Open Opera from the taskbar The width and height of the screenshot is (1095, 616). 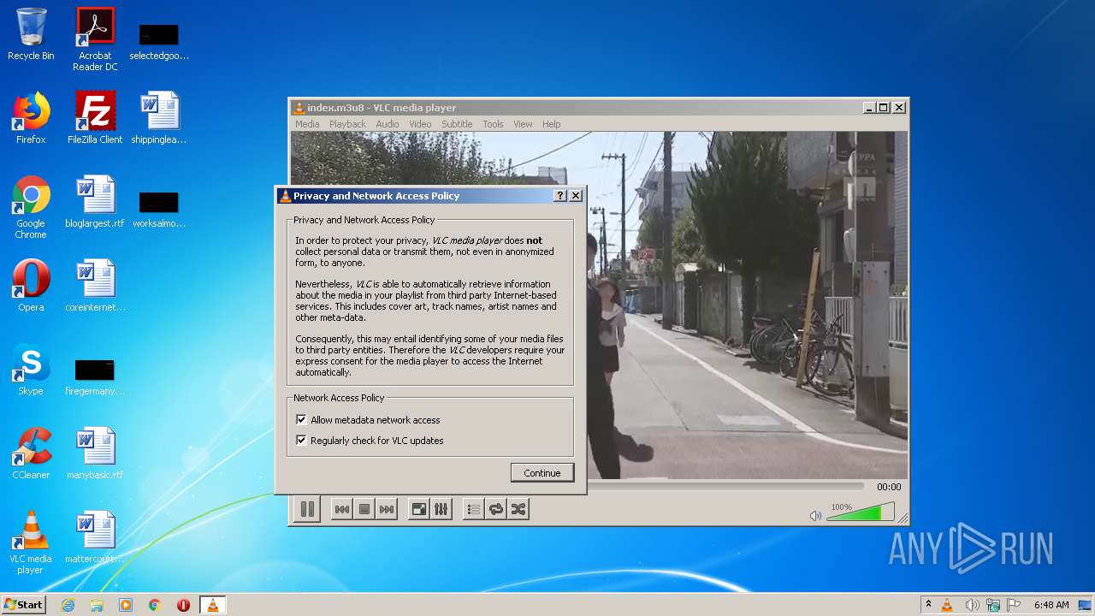coord(183,605)
